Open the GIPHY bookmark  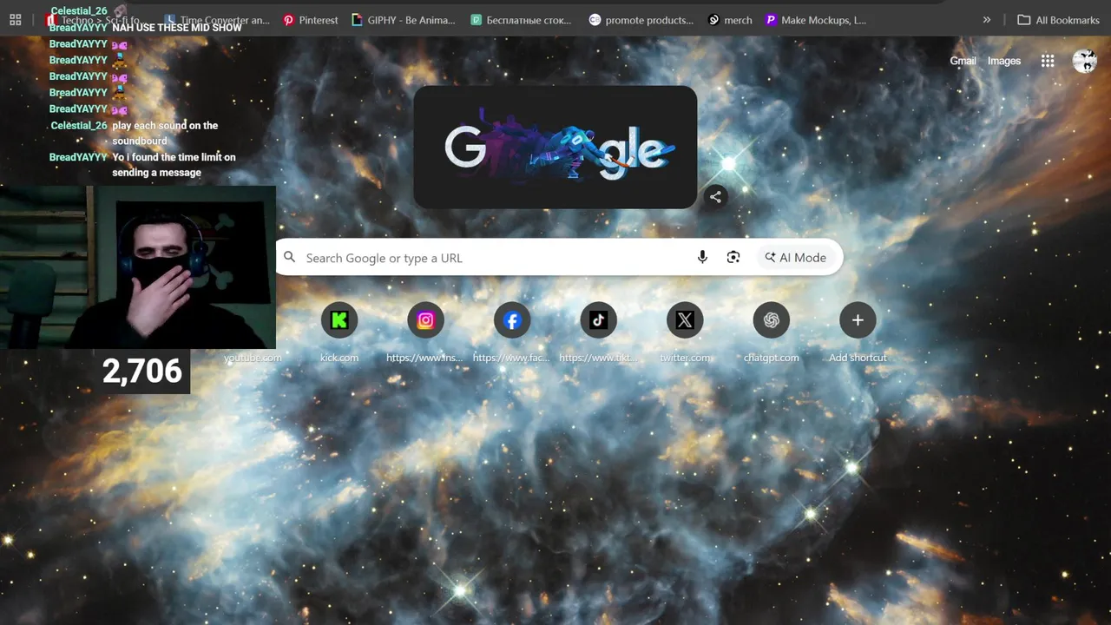[x=404, y=20]
